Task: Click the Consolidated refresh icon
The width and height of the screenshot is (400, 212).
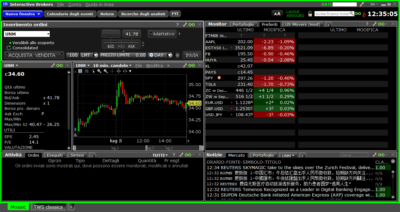Action: tap(9, 48)
